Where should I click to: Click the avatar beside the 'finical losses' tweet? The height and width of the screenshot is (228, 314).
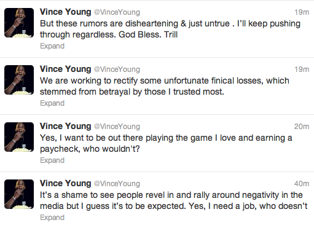click(x=19, y=80)
